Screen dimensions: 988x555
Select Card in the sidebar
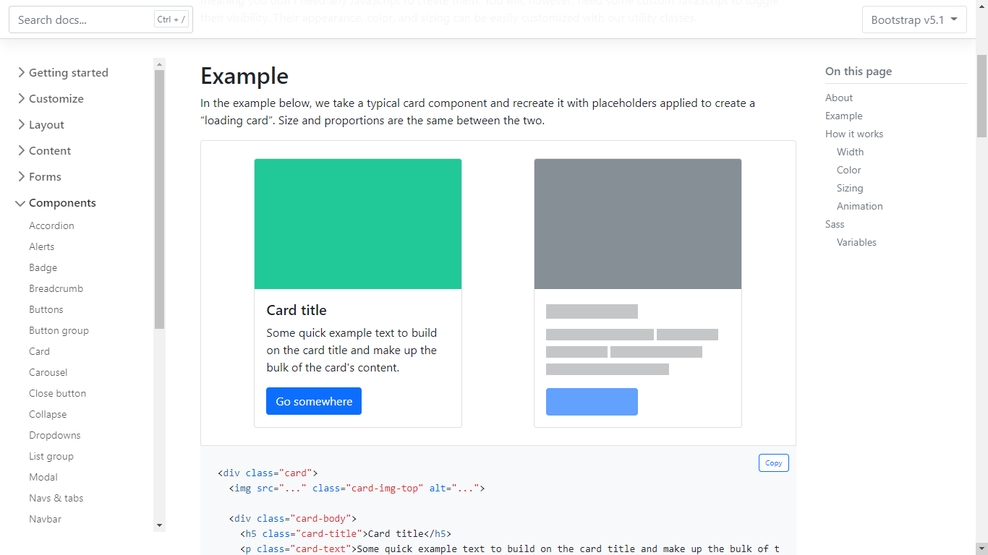click(x=39, y=351)
